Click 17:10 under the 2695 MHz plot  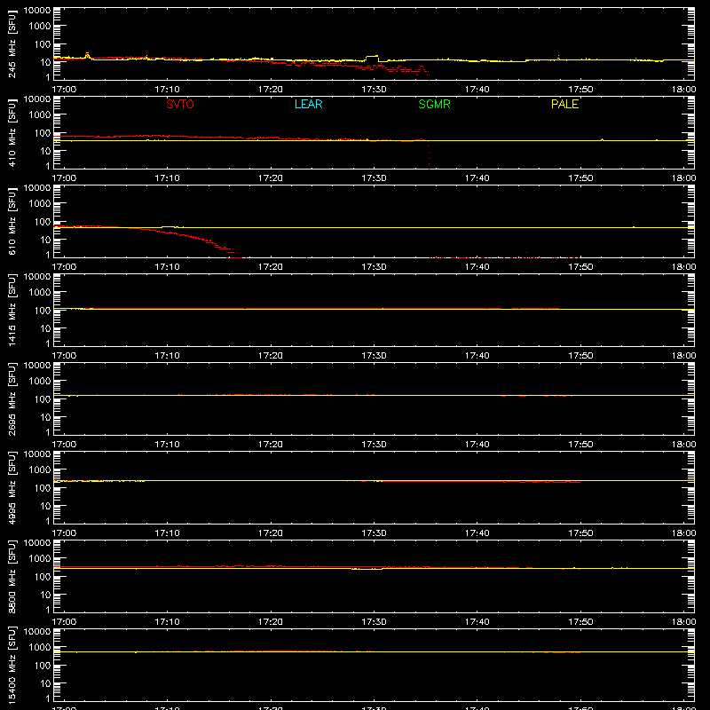(167, 445)
